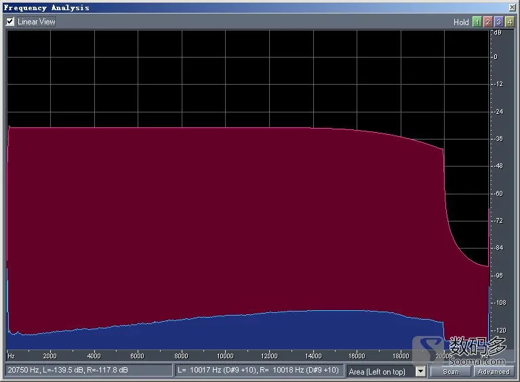Click the 16000 label on frequency axis
Viewport: 520px width, 382px height.
click(357, 356)
